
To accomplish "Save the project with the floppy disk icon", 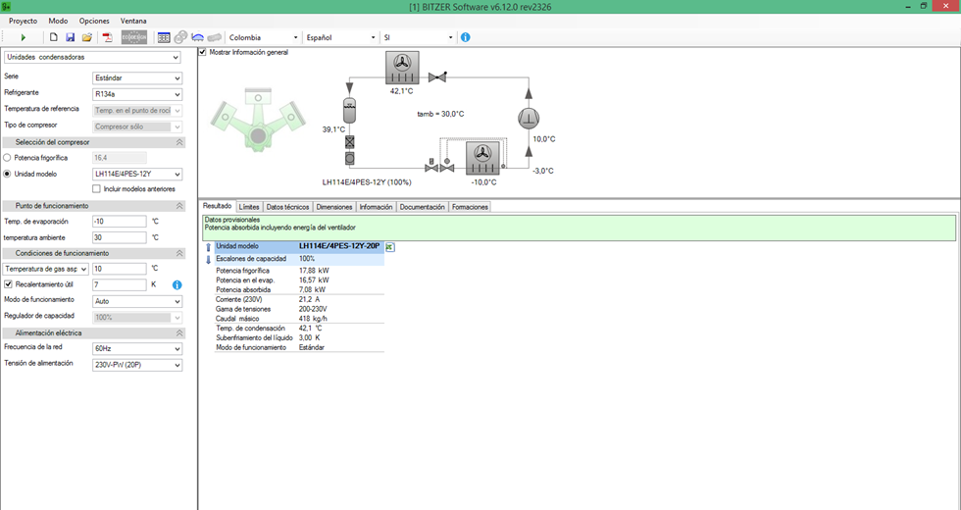I will point(70,37).
